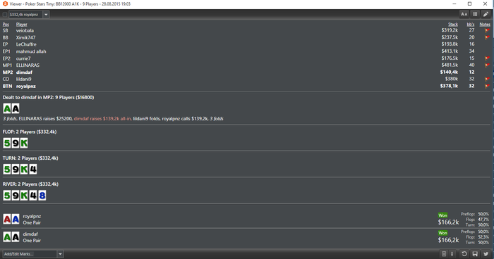Sort by the Pos column header
The height and width of the screenshot is (259, 494).
tap(6, 24)
